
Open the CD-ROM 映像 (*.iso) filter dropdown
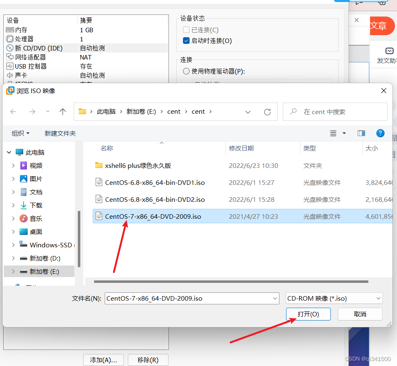[334, 299]
